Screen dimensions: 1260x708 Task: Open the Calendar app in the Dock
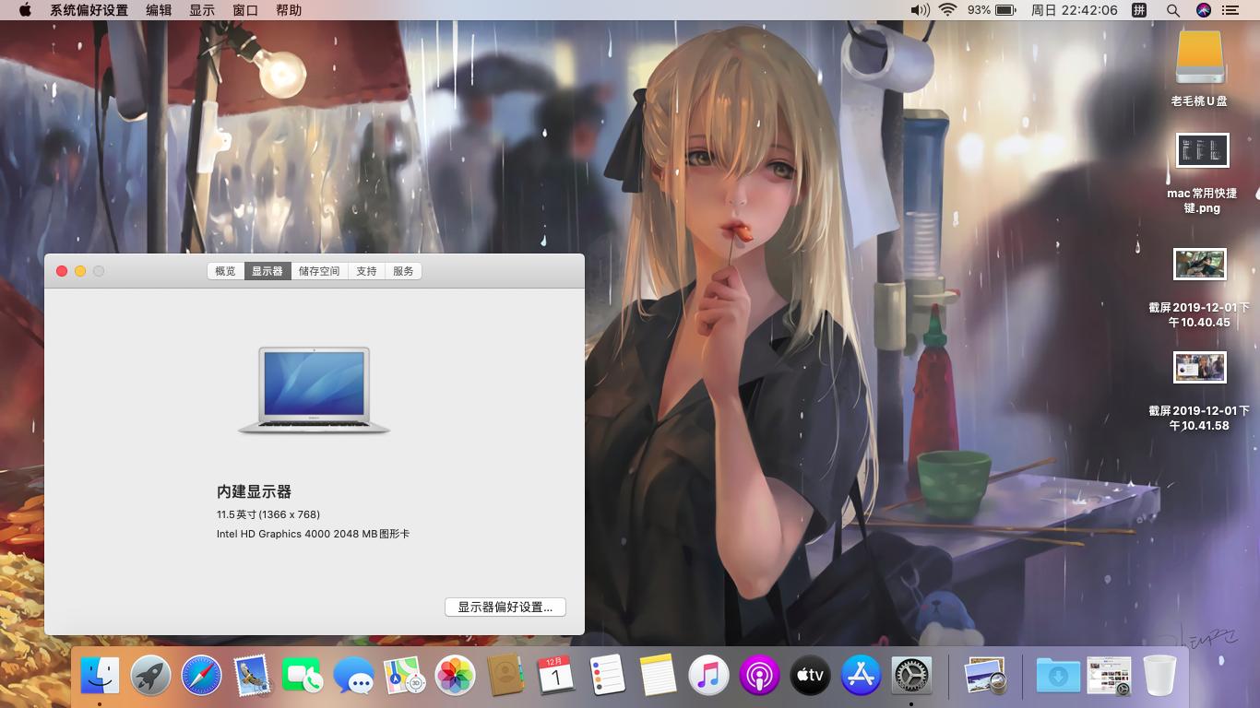pyautogui.click(x=556, y=676)
